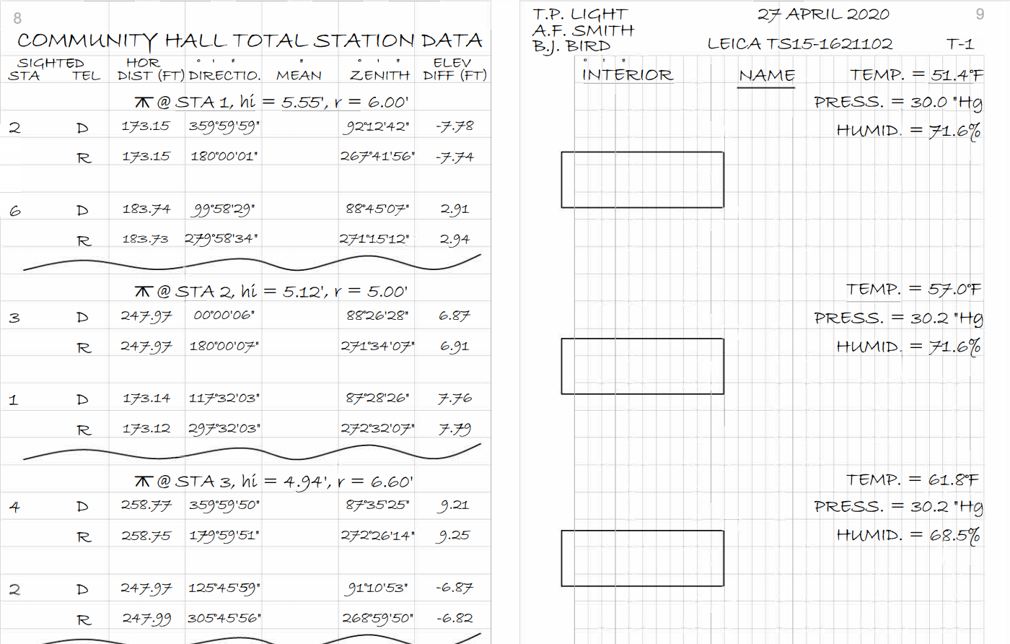
Task: Click the reading 'TEMP. = 61.8°F'
Action: click(x=913, y=479)
